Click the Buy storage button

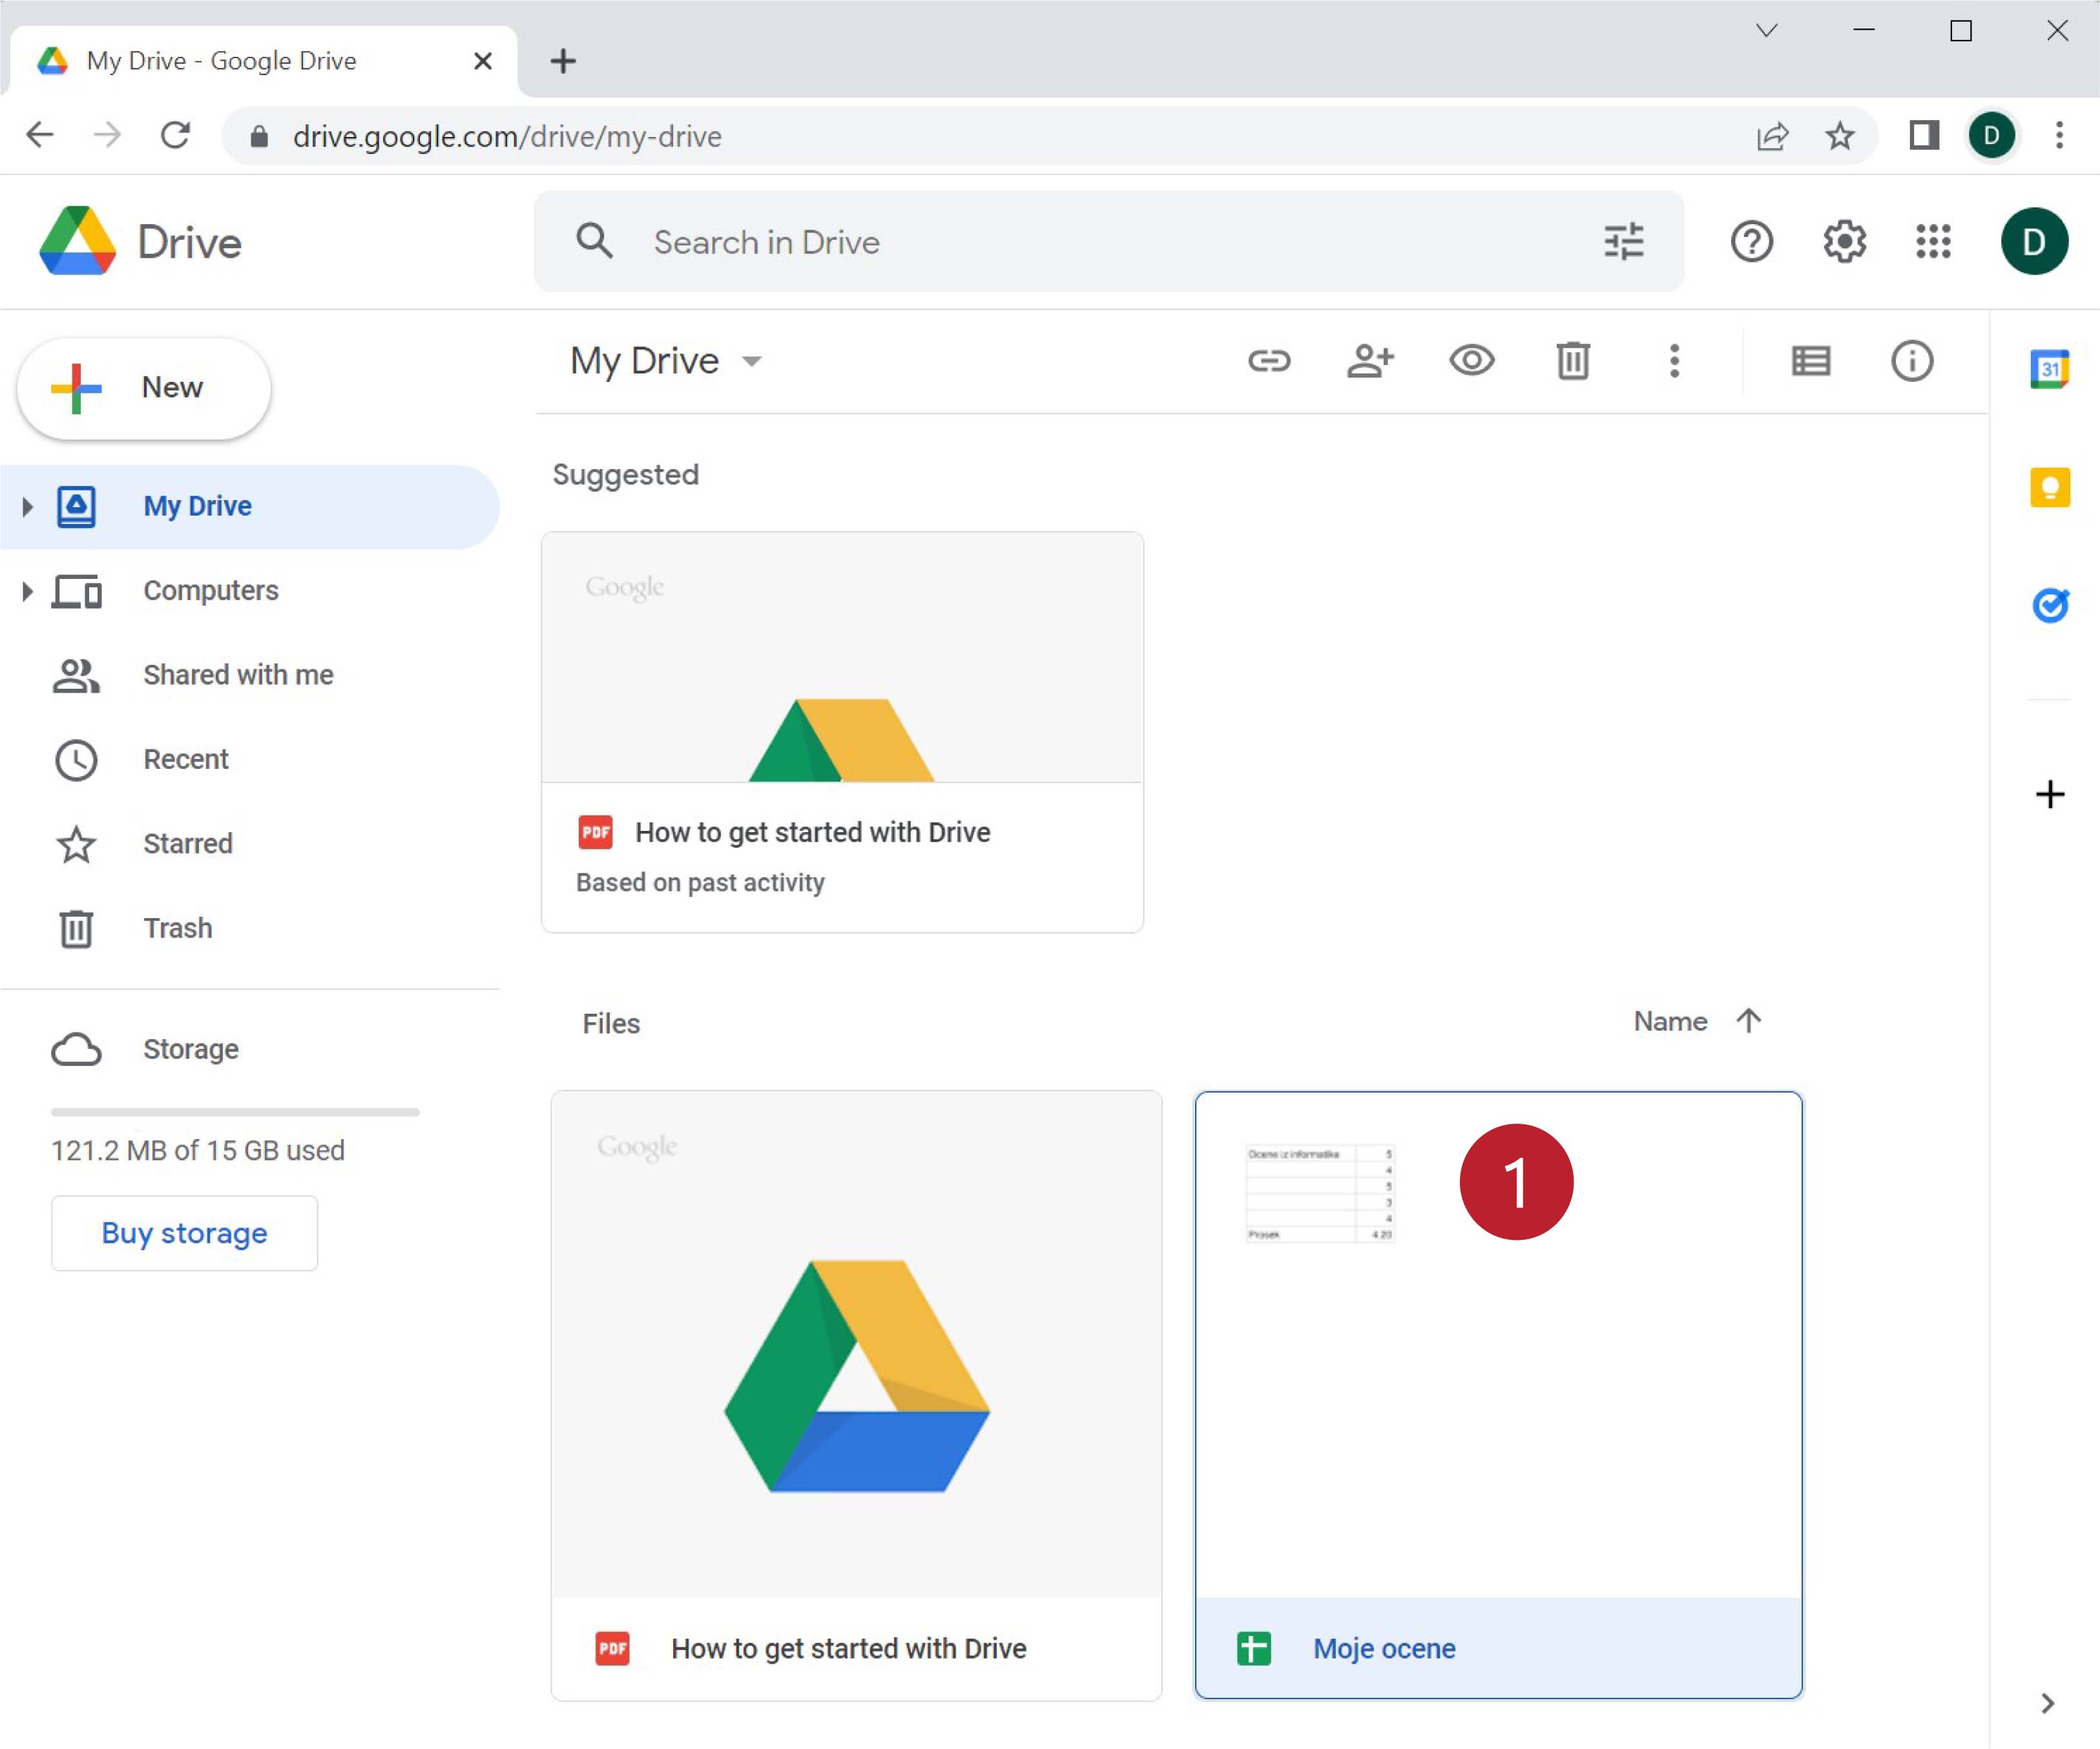184,1233
